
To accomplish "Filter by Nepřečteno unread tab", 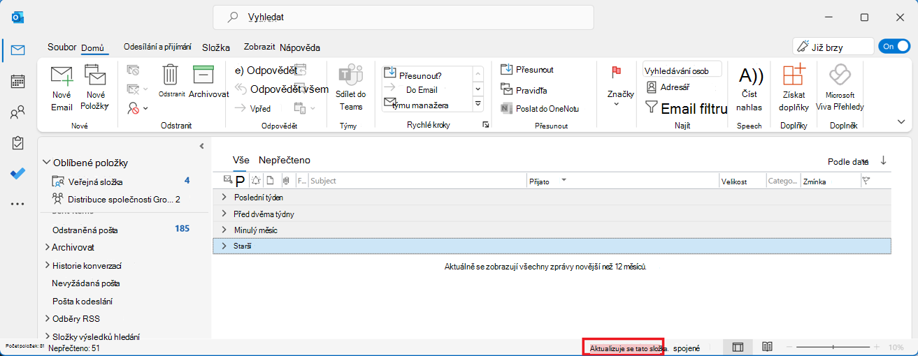I will coord(285,160).
